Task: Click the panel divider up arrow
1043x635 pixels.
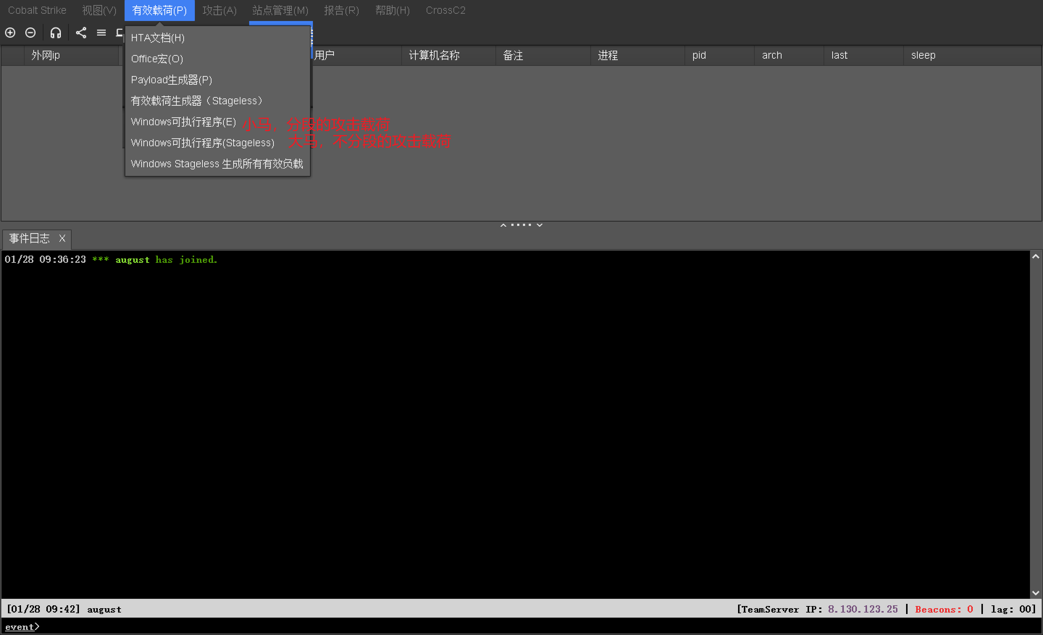Action: pyautogui.click(x=503, y=225)
